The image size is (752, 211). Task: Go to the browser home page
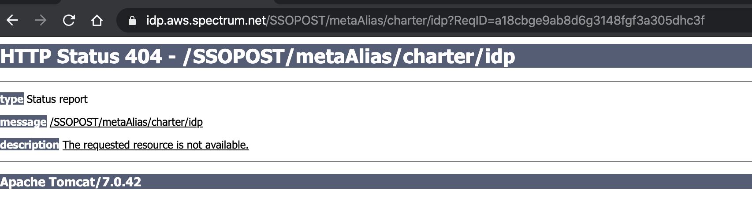click(x=97, y=20)
